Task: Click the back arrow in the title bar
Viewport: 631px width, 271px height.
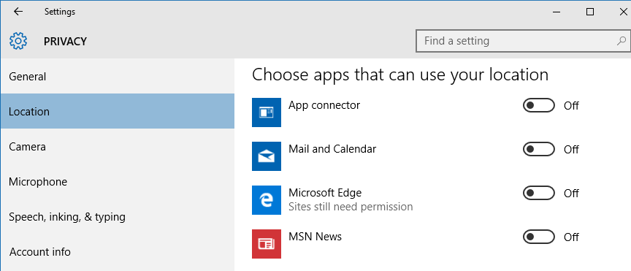Action: pyautogui.click(x=18, y=12)
